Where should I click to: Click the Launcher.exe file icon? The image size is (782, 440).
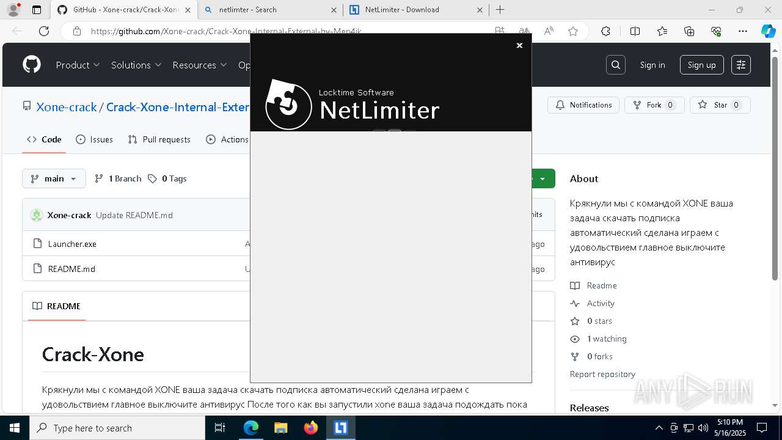point(37,244)
